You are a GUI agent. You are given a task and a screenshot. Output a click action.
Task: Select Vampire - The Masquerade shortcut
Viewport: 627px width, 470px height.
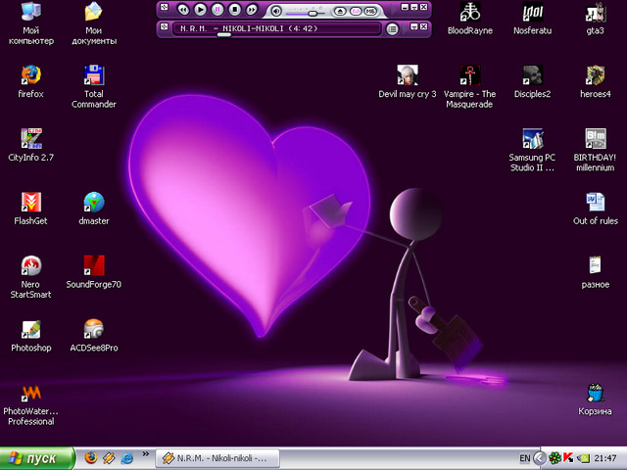[x=470, y=86]
